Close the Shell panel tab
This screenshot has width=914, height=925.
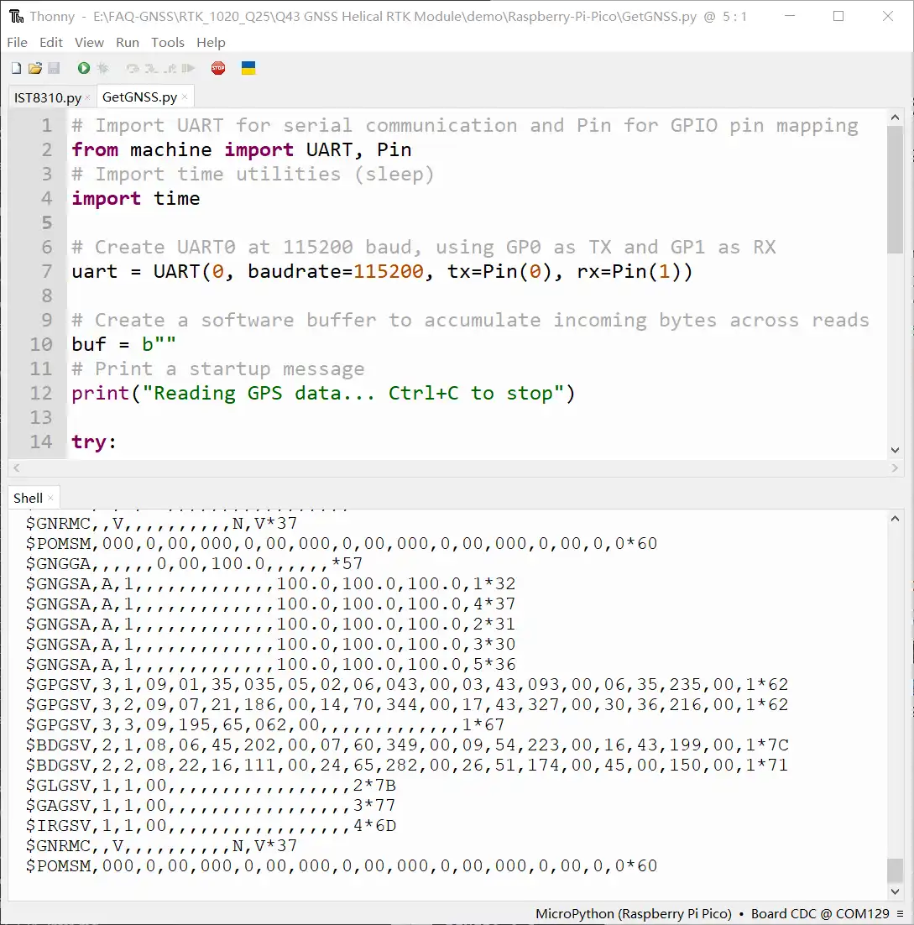click(50, 499)
